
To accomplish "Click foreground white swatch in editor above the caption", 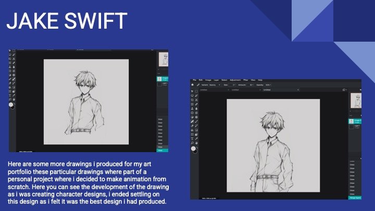I will coord(11,105).
